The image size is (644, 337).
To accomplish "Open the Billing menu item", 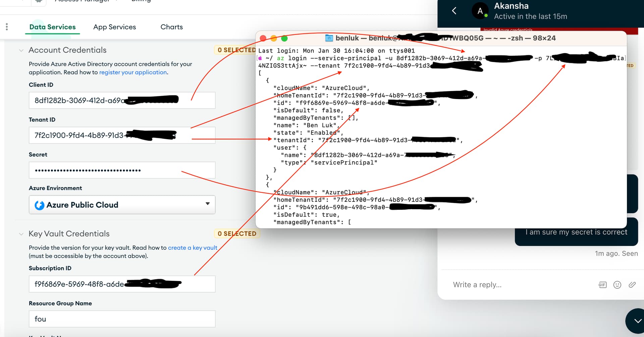I will (141, 1).
